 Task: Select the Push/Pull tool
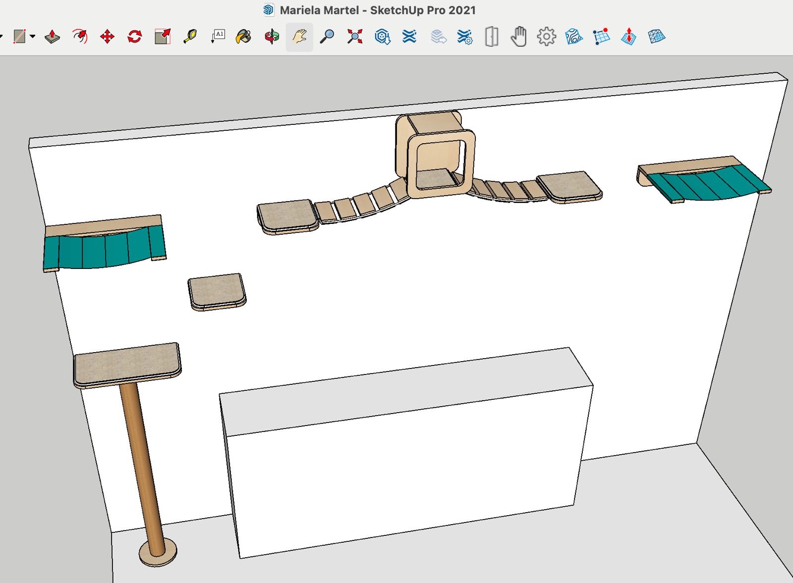click(x=52, y=37)
